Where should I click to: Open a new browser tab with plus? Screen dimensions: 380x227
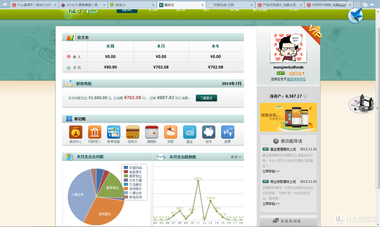coord(357,5)
